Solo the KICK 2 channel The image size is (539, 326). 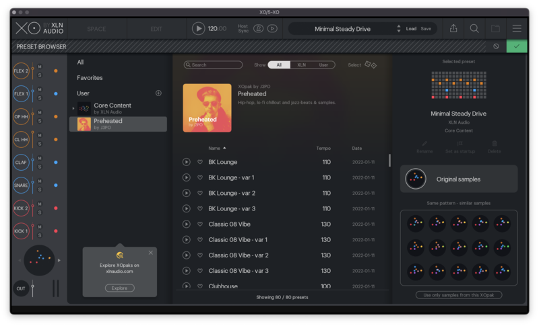tap(40, 212)
